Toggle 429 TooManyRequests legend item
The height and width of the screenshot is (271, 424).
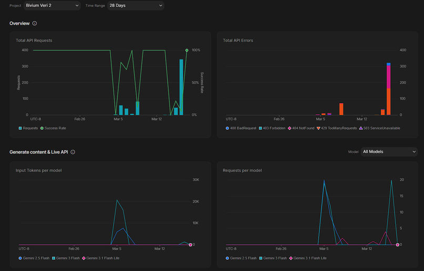(x=337, y=128)
